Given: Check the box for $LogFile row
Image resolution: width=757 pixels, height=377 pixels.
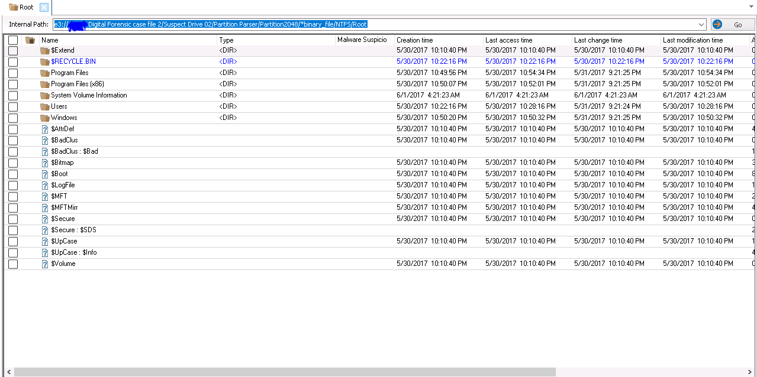Looking at the screenshot, I should click(13, 186).
